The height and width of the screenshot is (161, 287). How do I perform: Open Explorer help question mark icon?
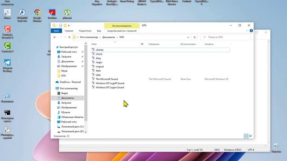[x=251, y=31]
